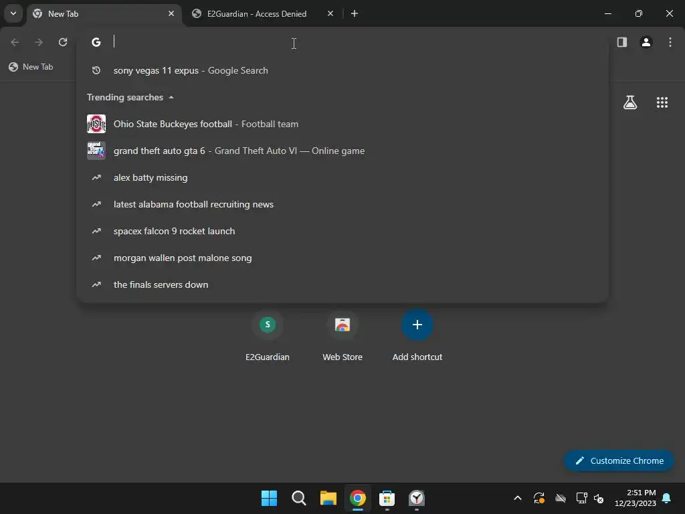685x514 pixels.
Task: Click the Grand Theft Auto VI thumbnail
Action: pyautogui.click(x=96, y=151)
